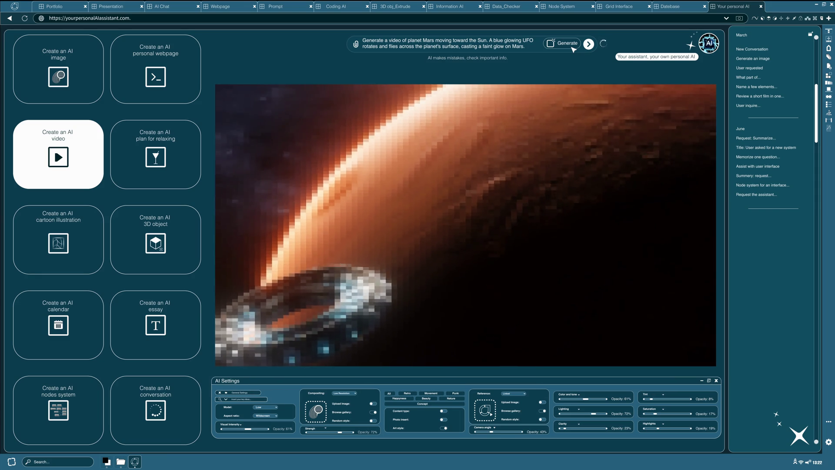
Task: Click the essay text icon
Action: 155,325
